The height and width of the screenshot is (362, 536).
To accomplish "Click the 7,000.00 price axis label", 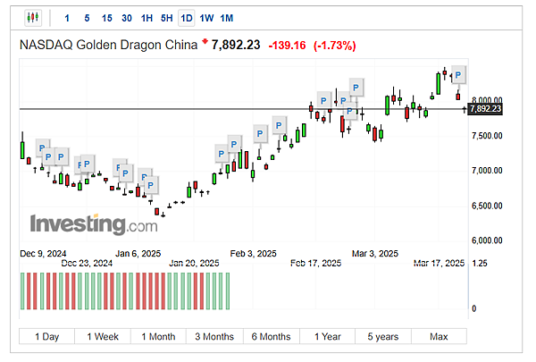I will 487,171.
